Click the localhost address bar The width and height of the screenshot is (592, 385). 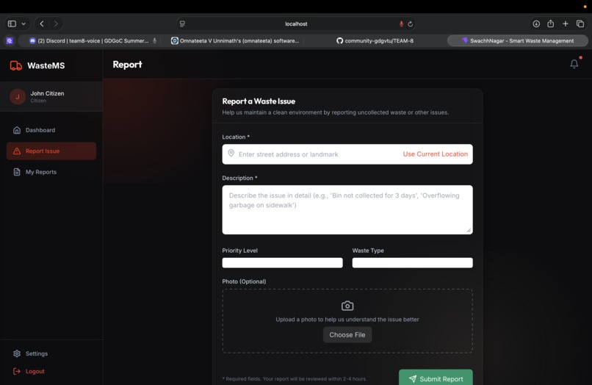pyautogui.click(x=296, y=24)
